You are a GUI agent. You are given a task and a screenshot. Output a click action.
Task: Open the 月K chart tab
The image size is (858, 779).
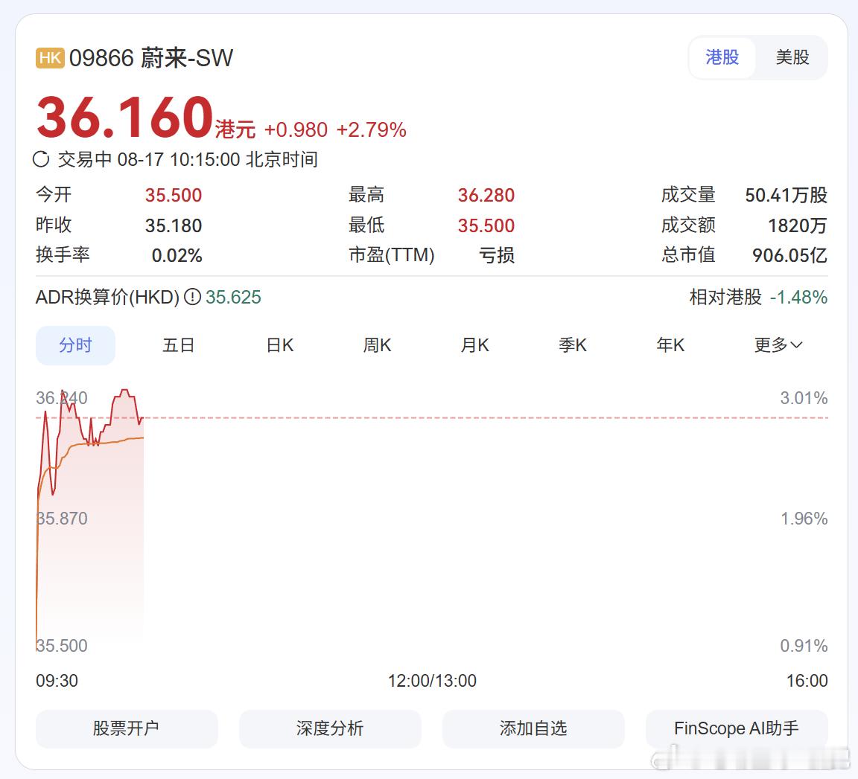tap(474, 345)
